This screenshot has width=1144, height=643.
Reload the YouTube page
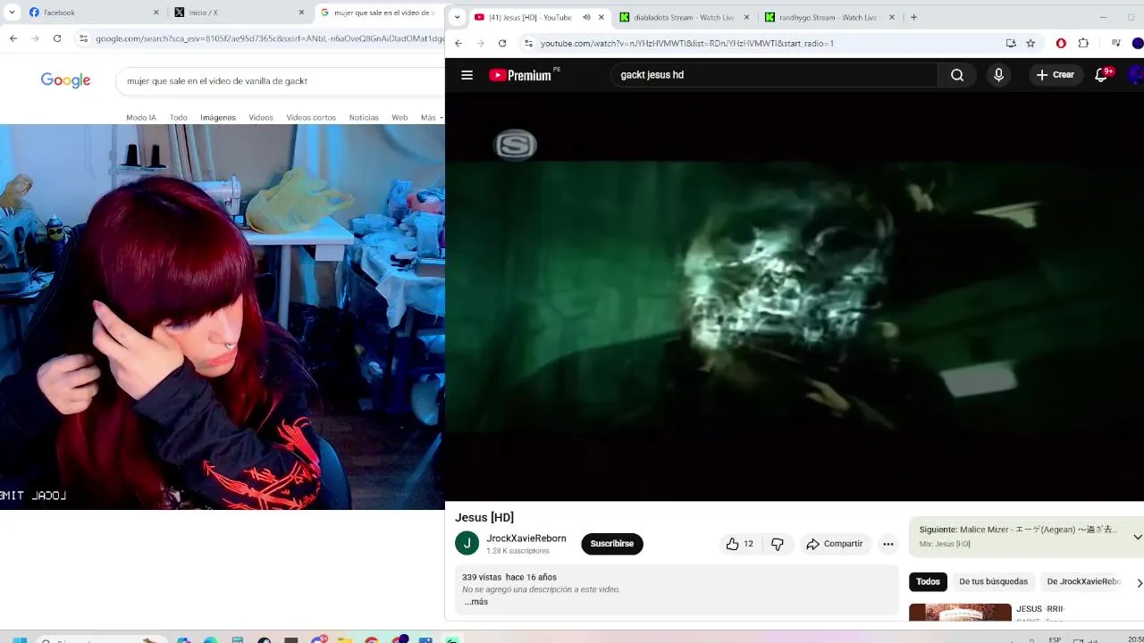502,43
